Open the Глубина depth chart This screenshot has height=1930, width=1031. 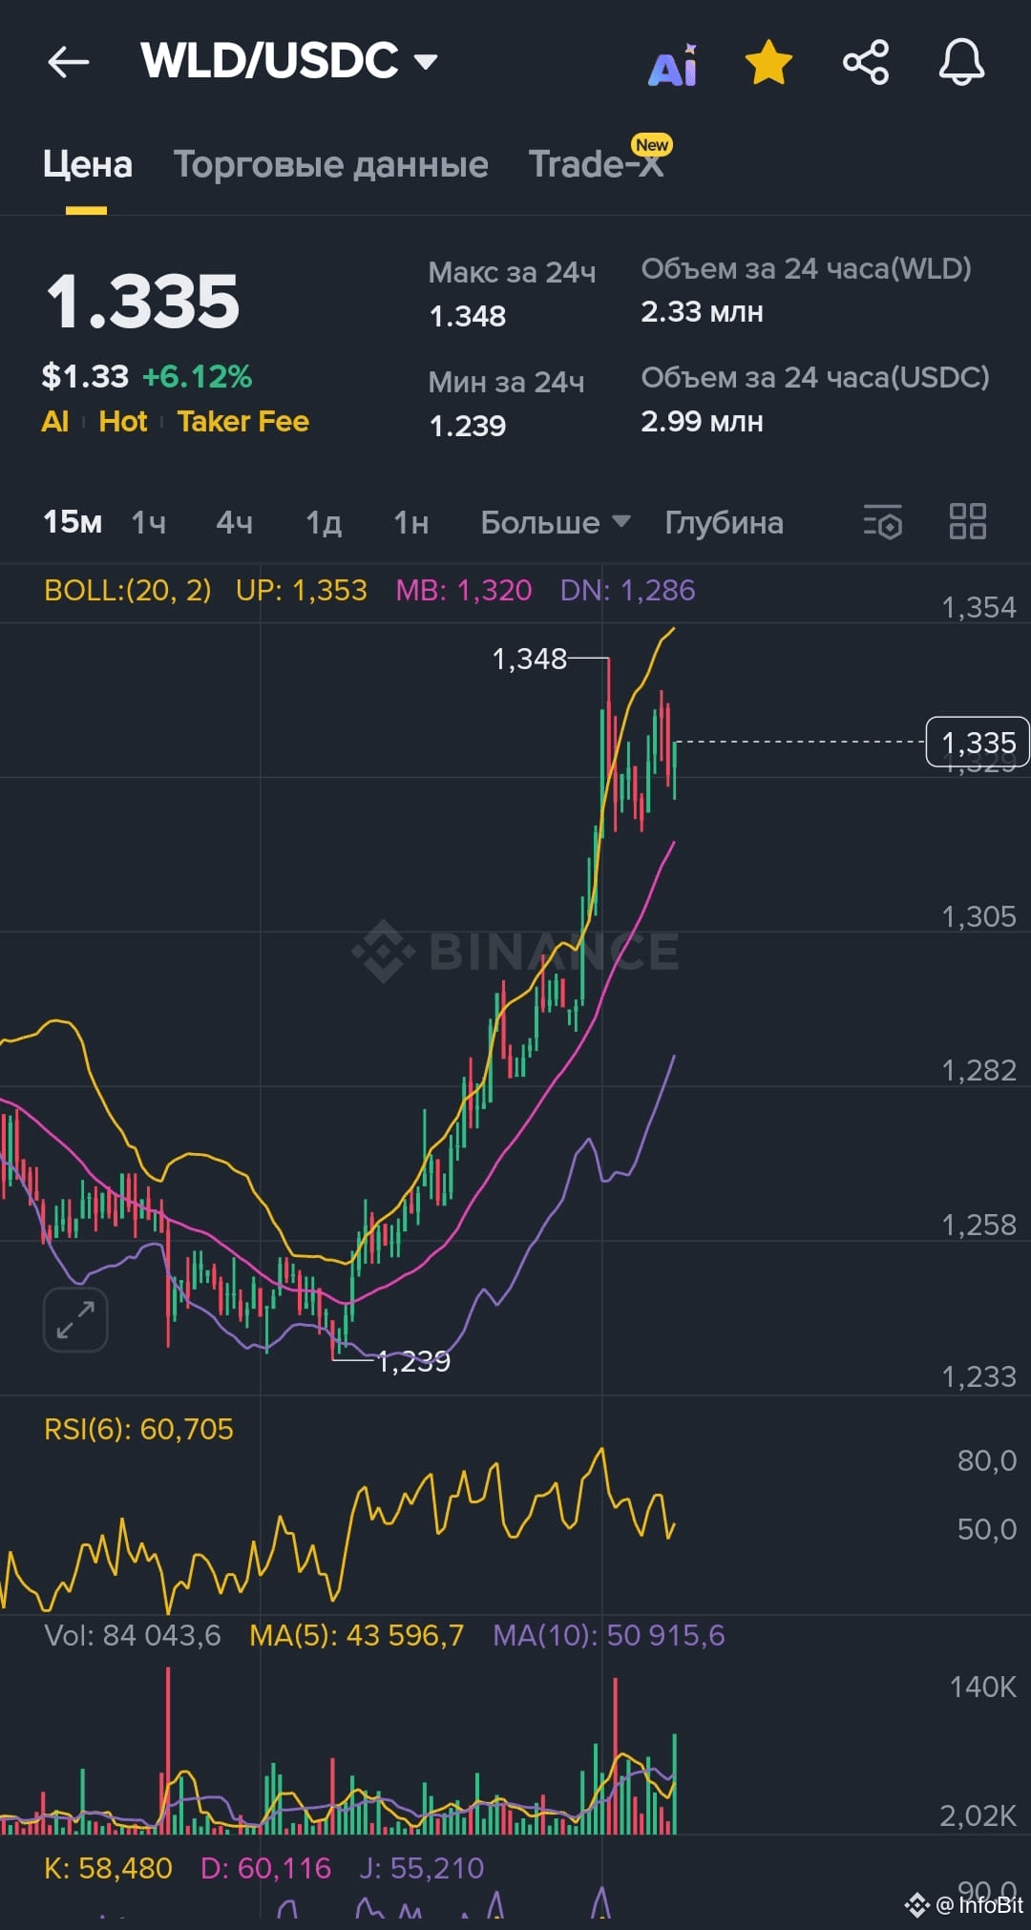point(724,522)
